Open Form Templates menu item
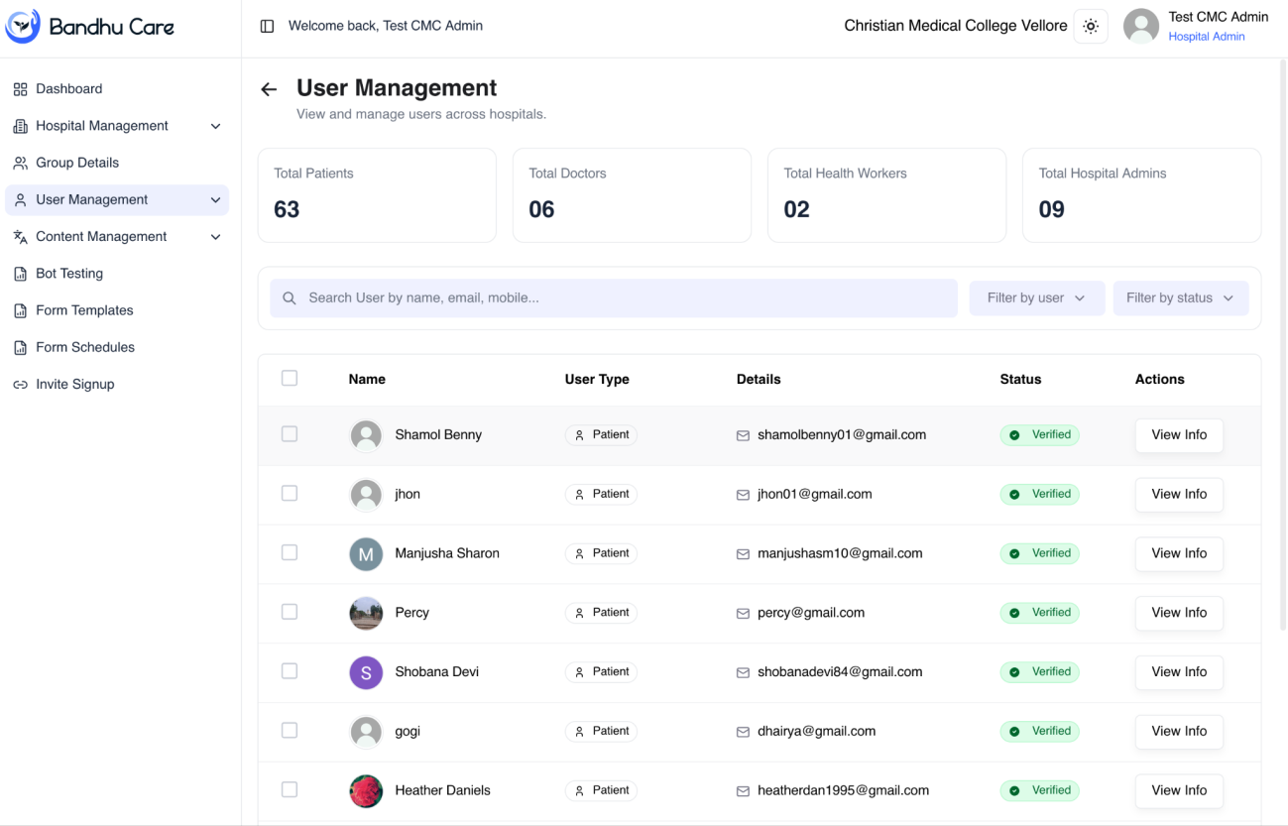The height and width of the screenshot is (826, 1288). pyautogui.click(x=117, y=310)
